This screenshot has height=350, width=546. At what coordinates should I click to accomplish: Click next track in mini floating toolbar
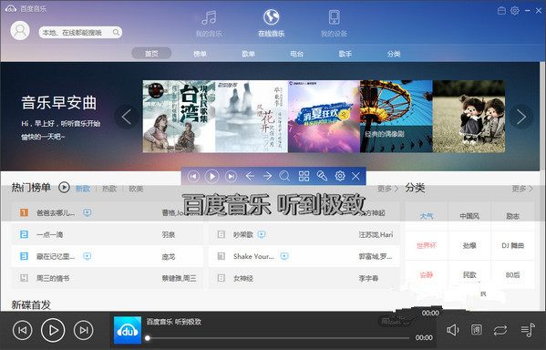pyautogui.click(x=231, y=176)
